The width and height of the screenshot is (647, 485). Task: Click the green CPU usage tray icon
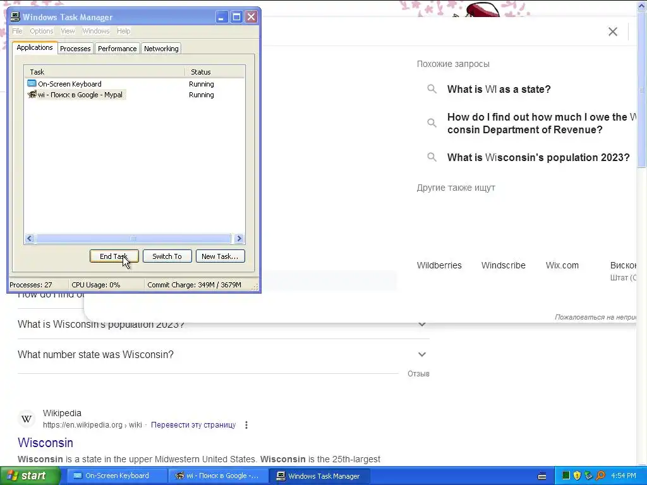[566, 476]
